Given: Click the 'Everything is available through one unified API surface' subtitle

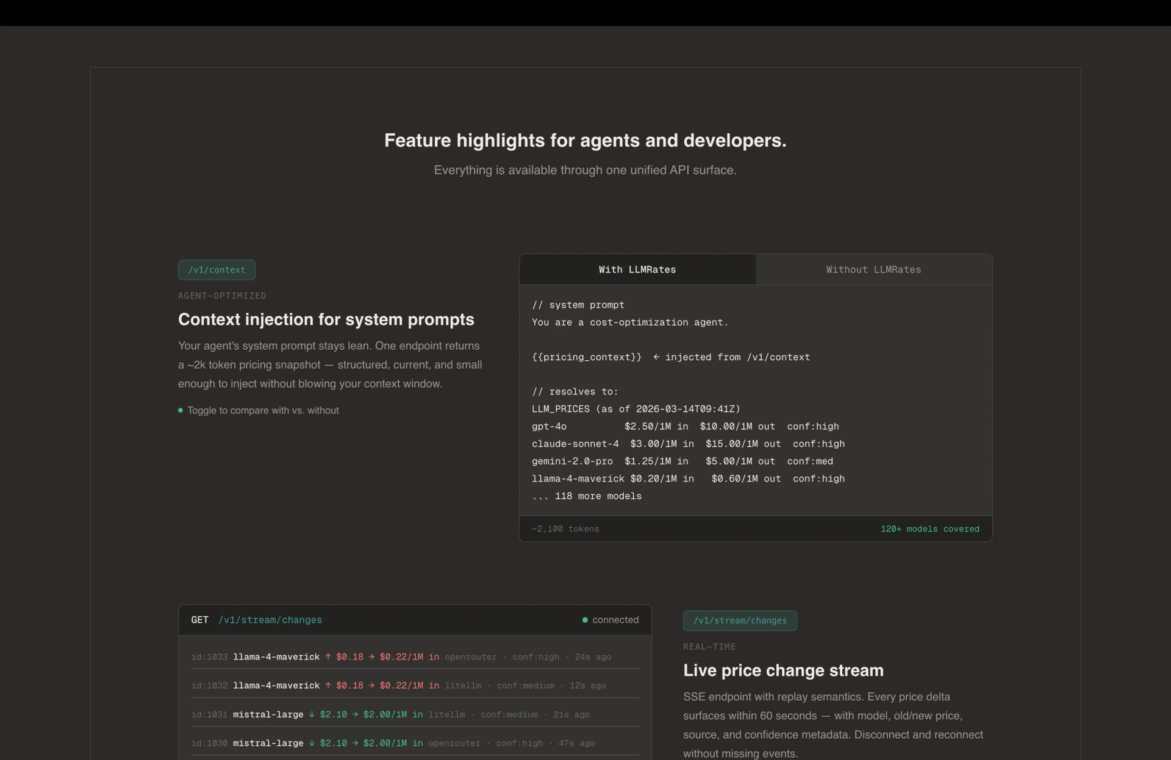Looking at the screenshot, I should (585, 170).
